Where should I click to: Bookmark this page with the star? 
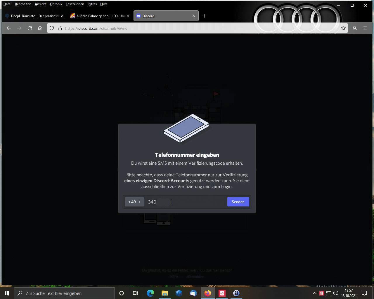point(343,28)
